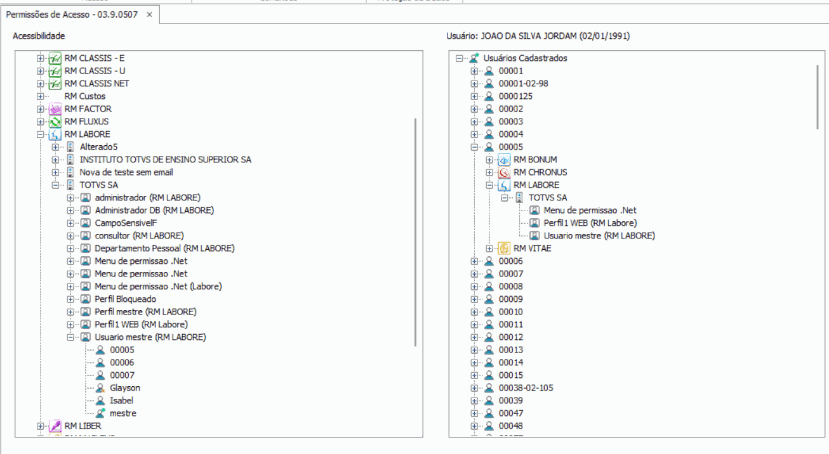Expand user 00004 in right tree

point(475,134)
